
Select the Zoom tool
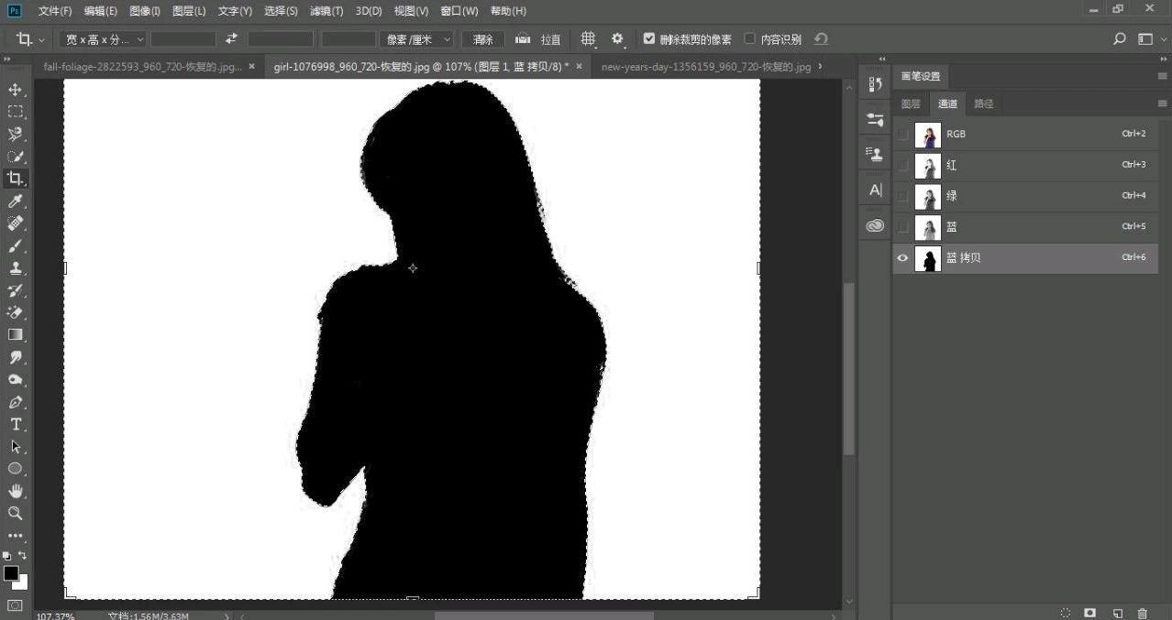[15, 513]
